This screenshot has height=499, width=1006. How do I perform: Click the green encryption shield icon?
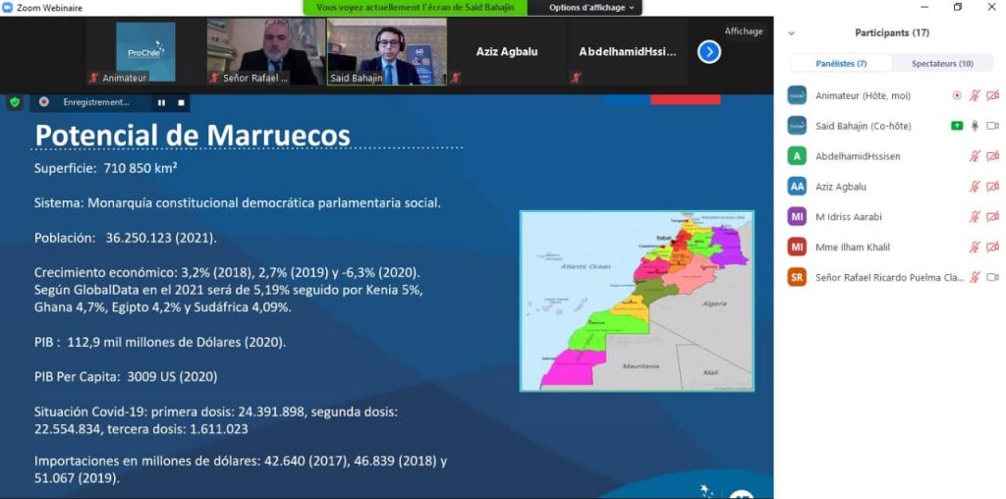(x=14, y=101)
